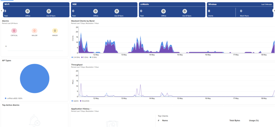Click the Critical alarms count badge
275x127 pixels.
(x=14, y=31)
